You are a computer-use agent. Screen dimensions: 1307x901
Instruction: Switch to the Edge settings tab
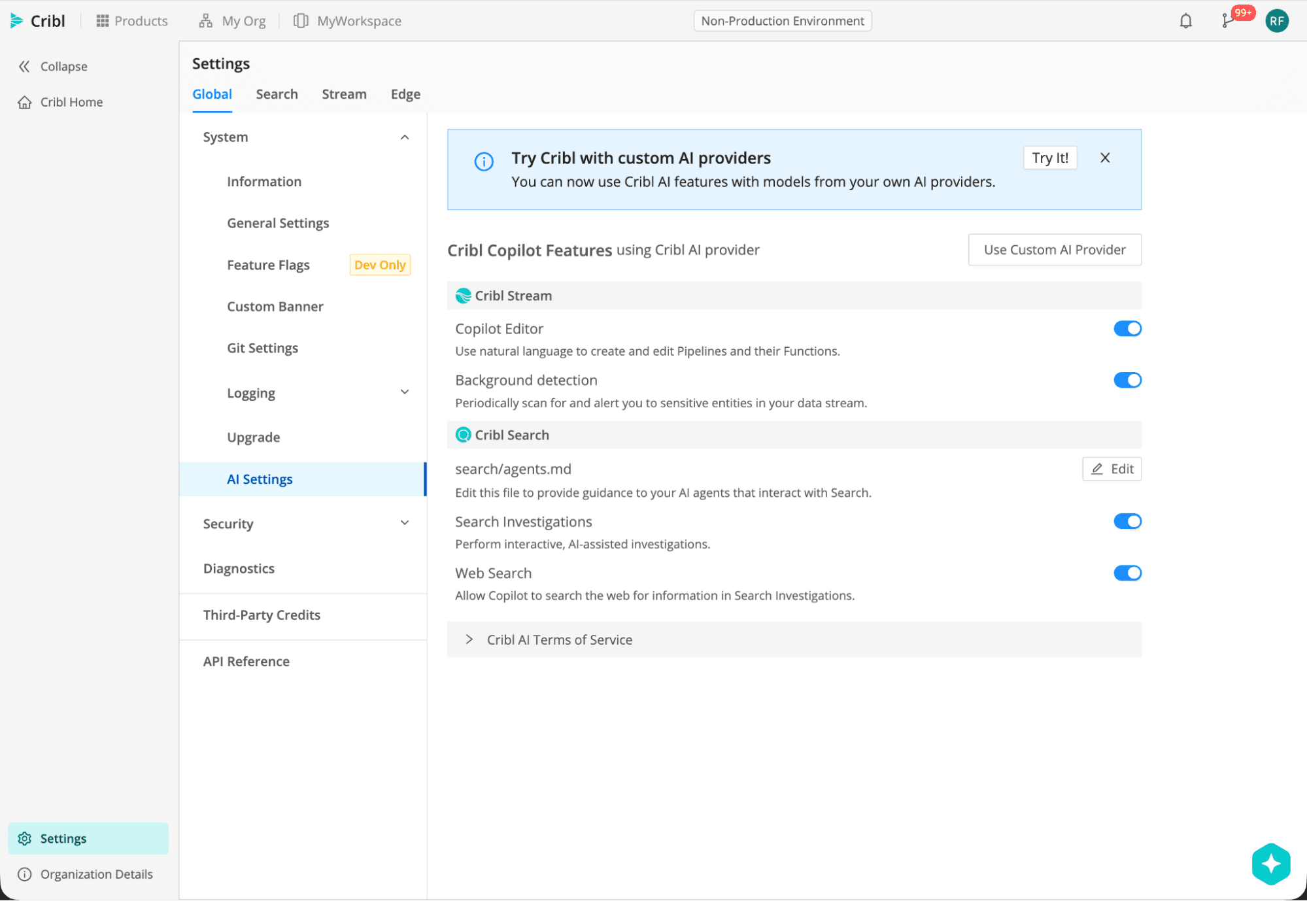[x=405, y=94]
